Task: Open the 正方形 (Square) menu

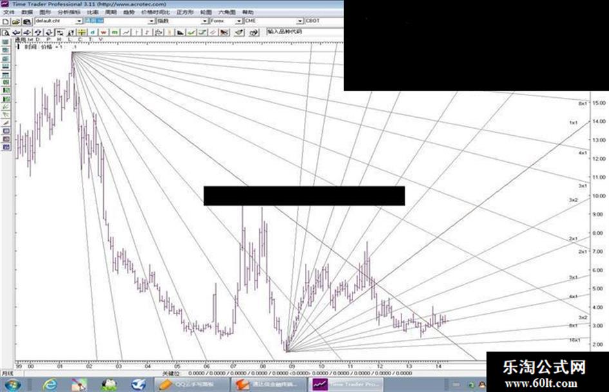Action: [185, 12]
